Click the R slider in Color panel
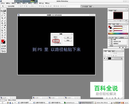The image size is (129, 104). pos(118,26)
